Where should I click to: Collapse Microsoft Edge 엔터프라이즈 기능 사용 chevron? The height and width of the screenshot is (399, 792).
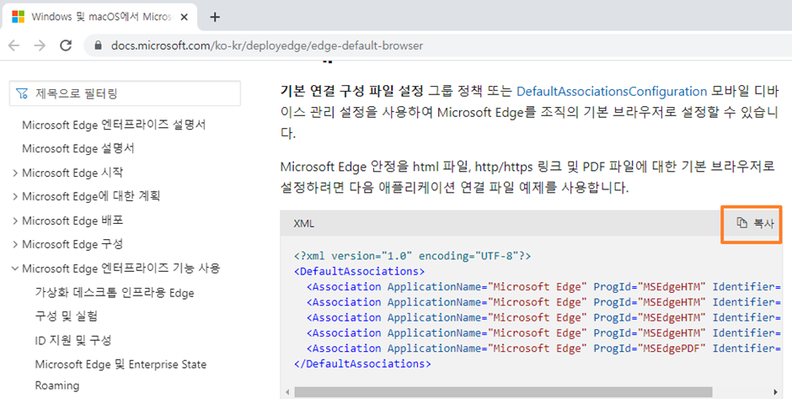coord(14,269)
